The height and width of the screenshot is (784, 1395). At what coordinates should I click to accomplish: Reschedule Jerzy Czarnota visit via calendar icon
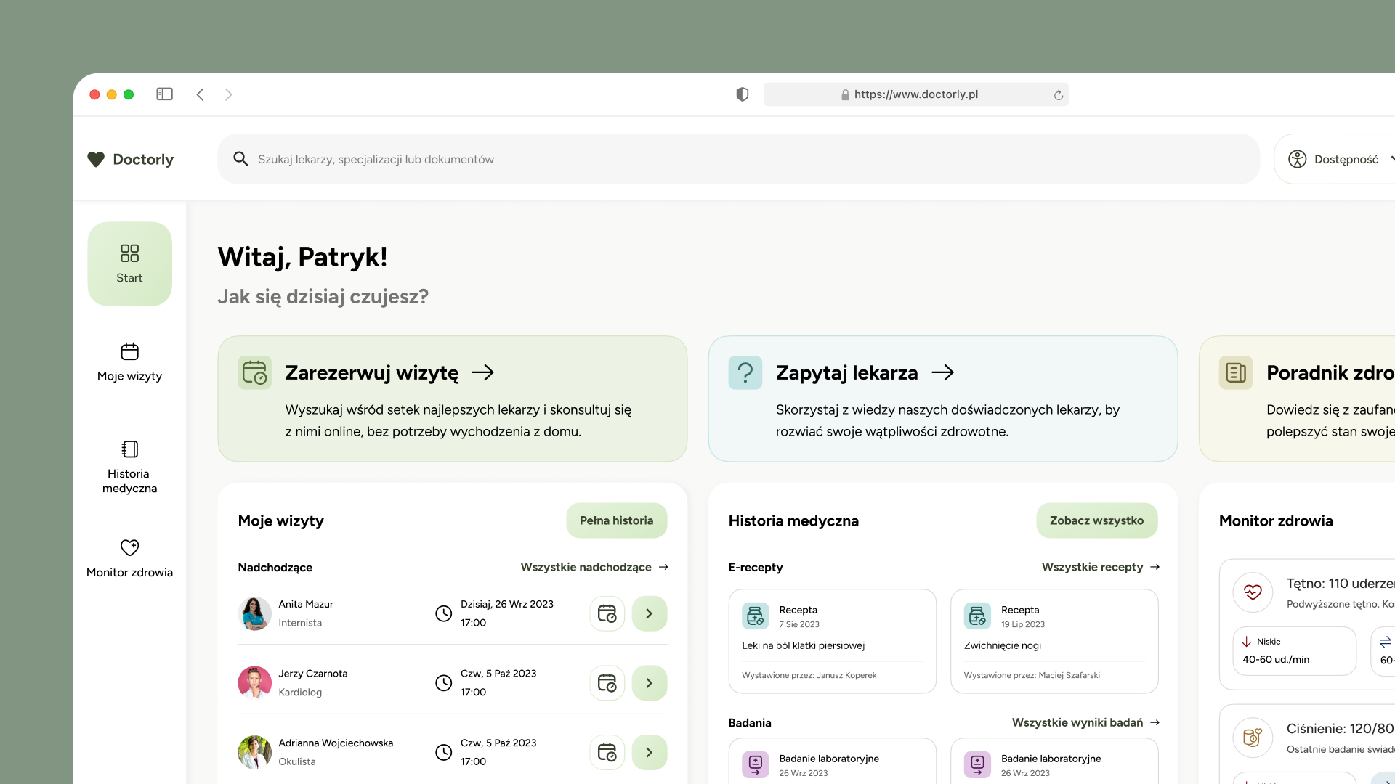tap(607, 683)
